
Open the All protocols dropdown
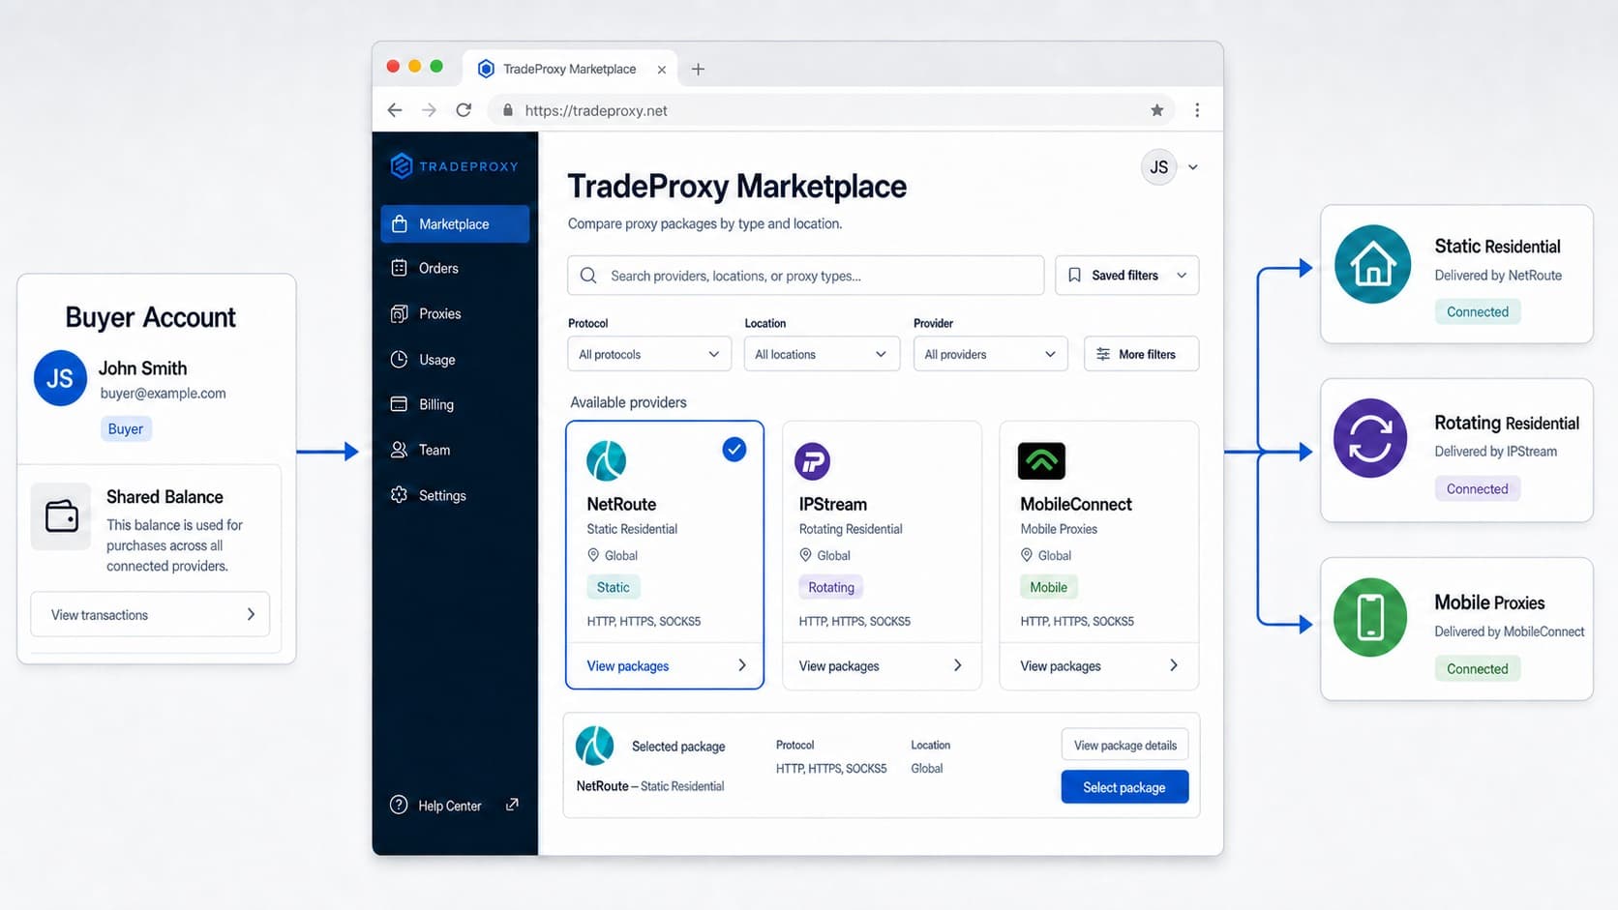point(649,354)
